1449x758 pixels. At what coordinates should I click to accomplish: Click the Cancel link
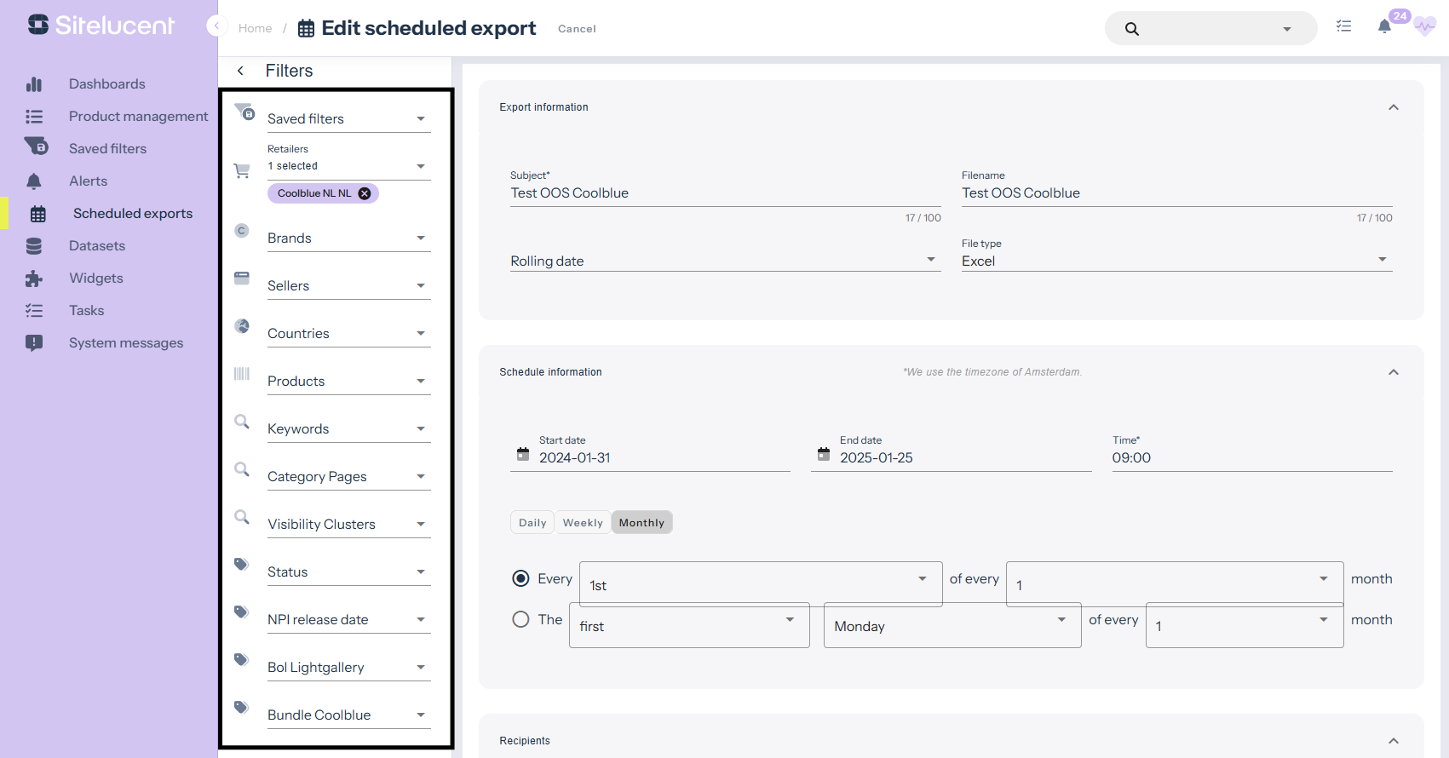click(577, 29)
